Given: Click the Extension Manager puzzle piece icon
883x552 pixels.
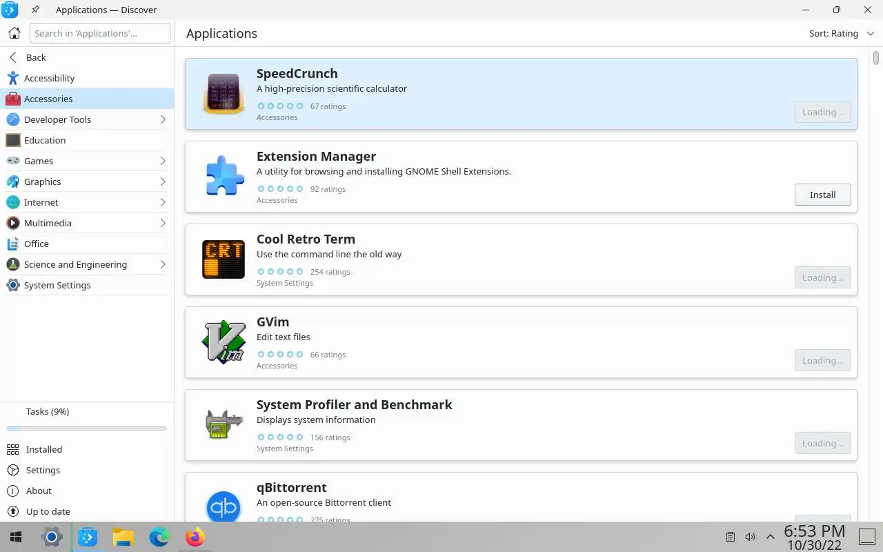Looking at the screenshot, I should point(224,177).
